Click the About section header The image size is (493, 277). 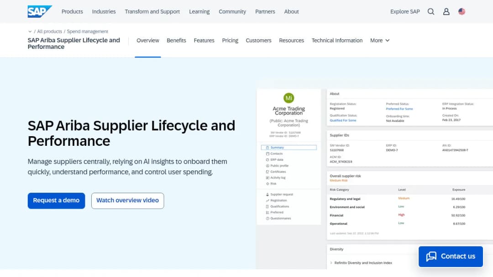335,94
